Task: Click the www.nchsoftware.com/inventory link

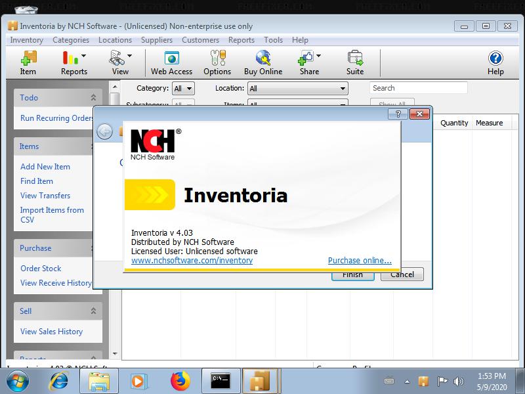Action: [x=192, y=260]
